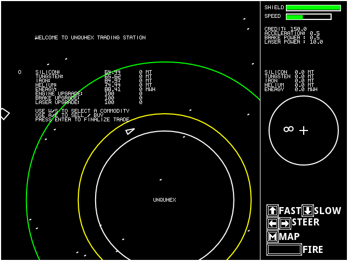Select the LASER UPGRADE row

89,102
